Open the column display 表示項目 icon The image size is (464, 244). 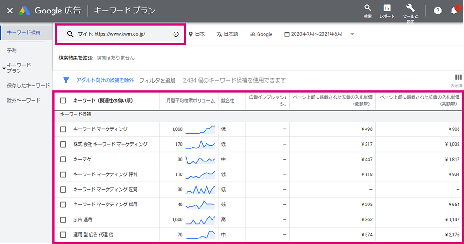coord(458,77)
